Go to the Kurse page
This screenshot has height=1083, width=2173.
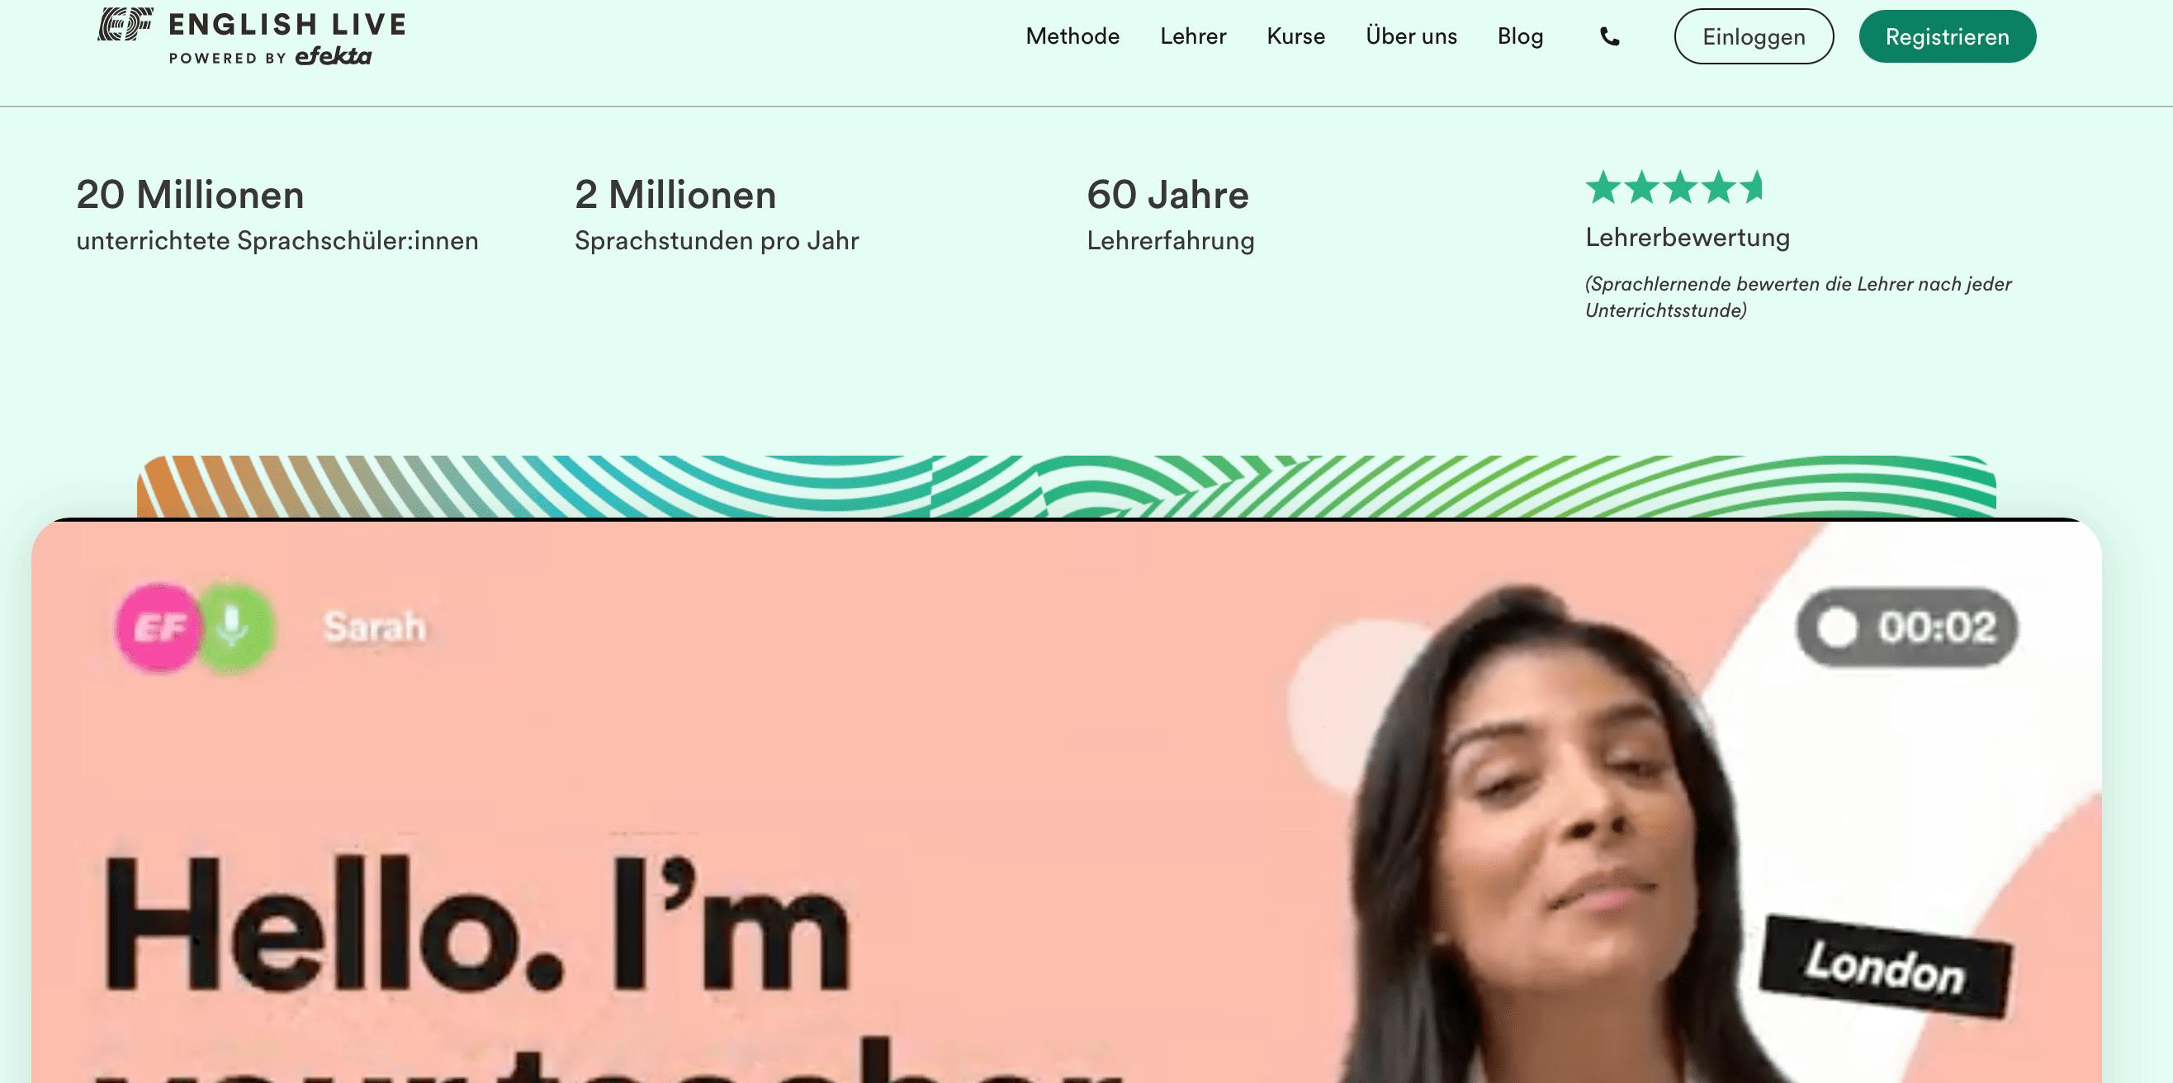(x=1295, y=36)
